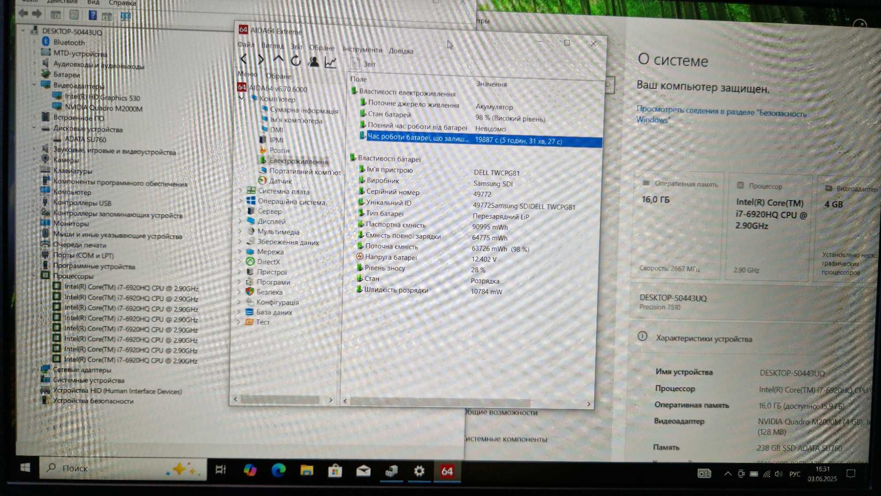This screenshot has height=496, width=881.
Task: Click the AIDA64 Back navigation arrow
Action: pyautogui.click(x=244, y=59)
